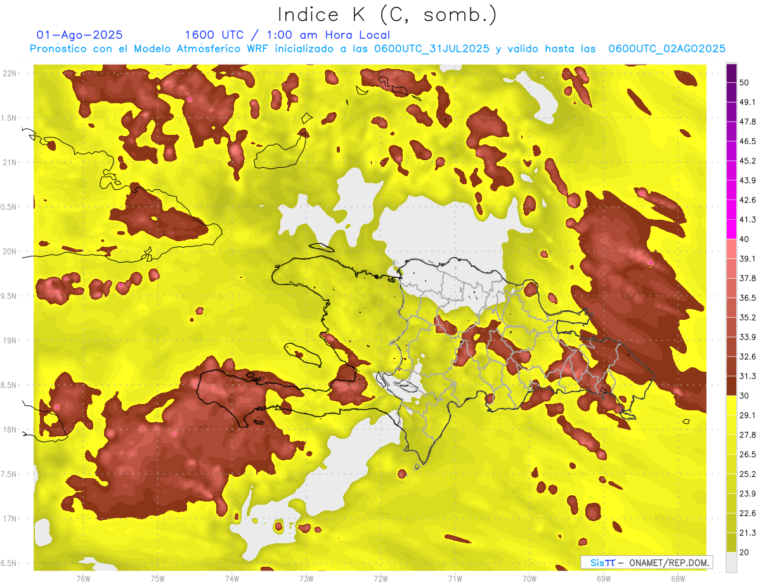Click legend value '23.9'
The image size is (761, 587).
(x=746, y=494)
